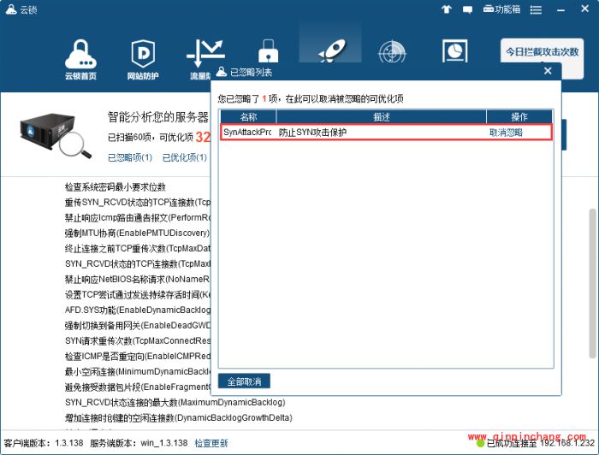599x455 pixels.
Task: Select 增加连接时创建的空闲连接数 item
Action: [x=178, y=417]
